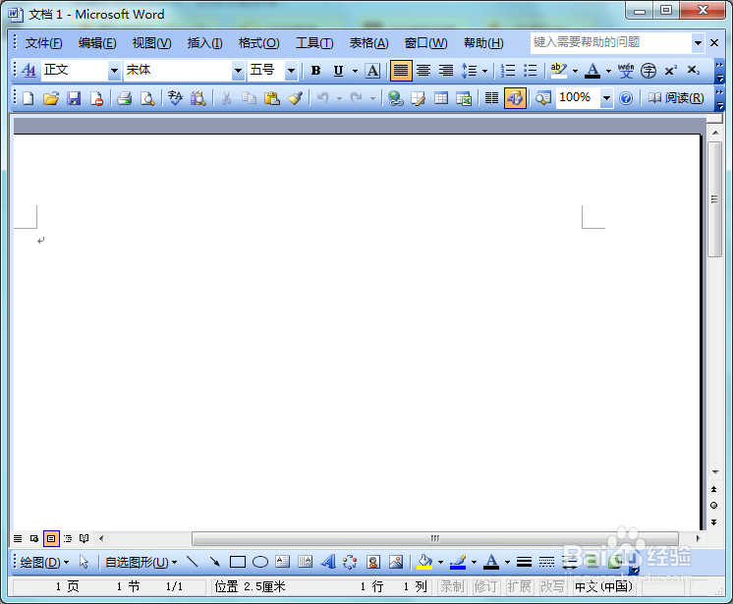The height and width of the screenshot is (604, 733).
Task: Save the document with floppy icon
Action: [x=74, y=98]
